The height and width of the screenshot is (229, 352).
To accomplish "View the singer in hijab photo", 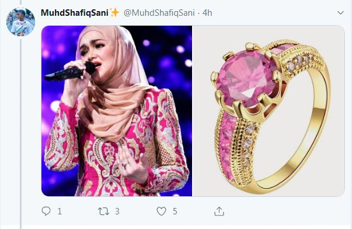I will click(x=117, y=111).
